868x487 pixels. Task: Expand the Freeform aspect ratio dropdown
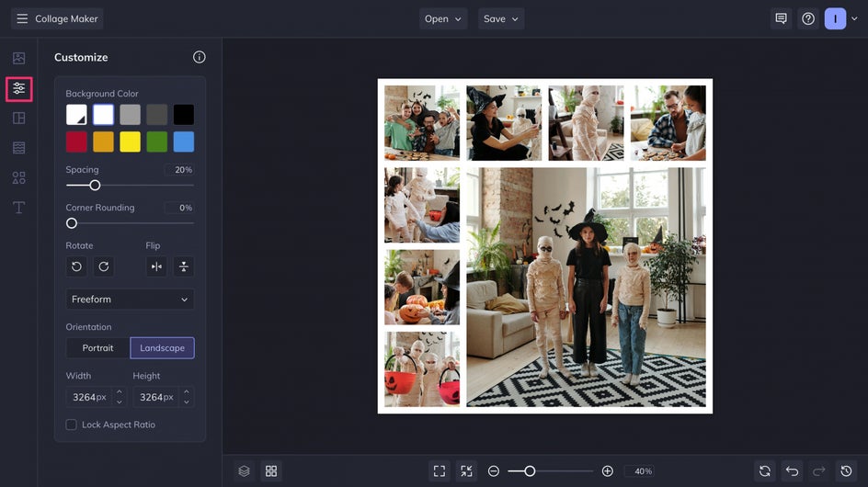point(130,300)
